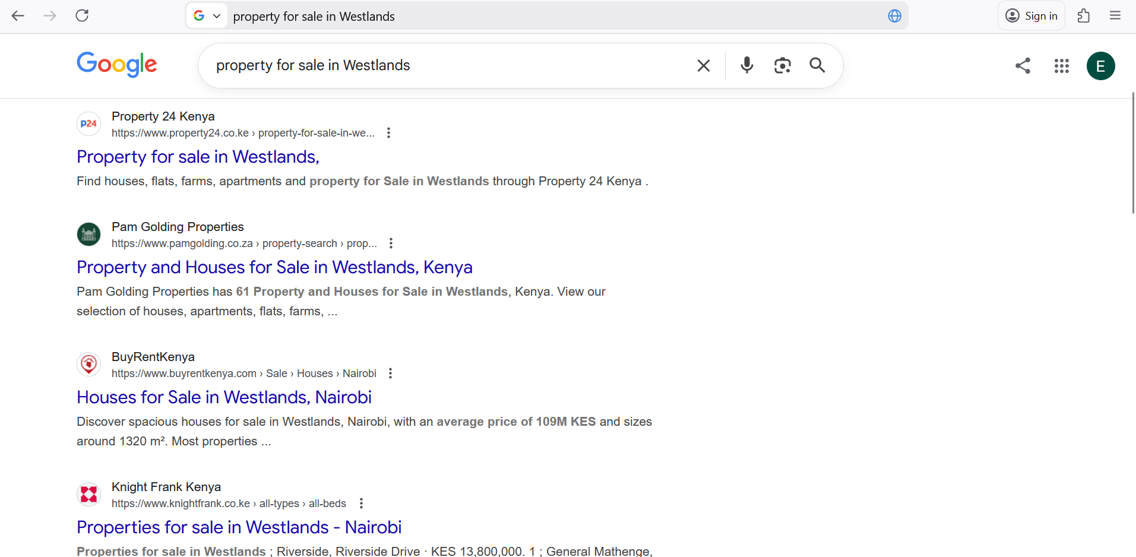
Task: Open the share icon next to the apps grid
Action: [1023, 65]
